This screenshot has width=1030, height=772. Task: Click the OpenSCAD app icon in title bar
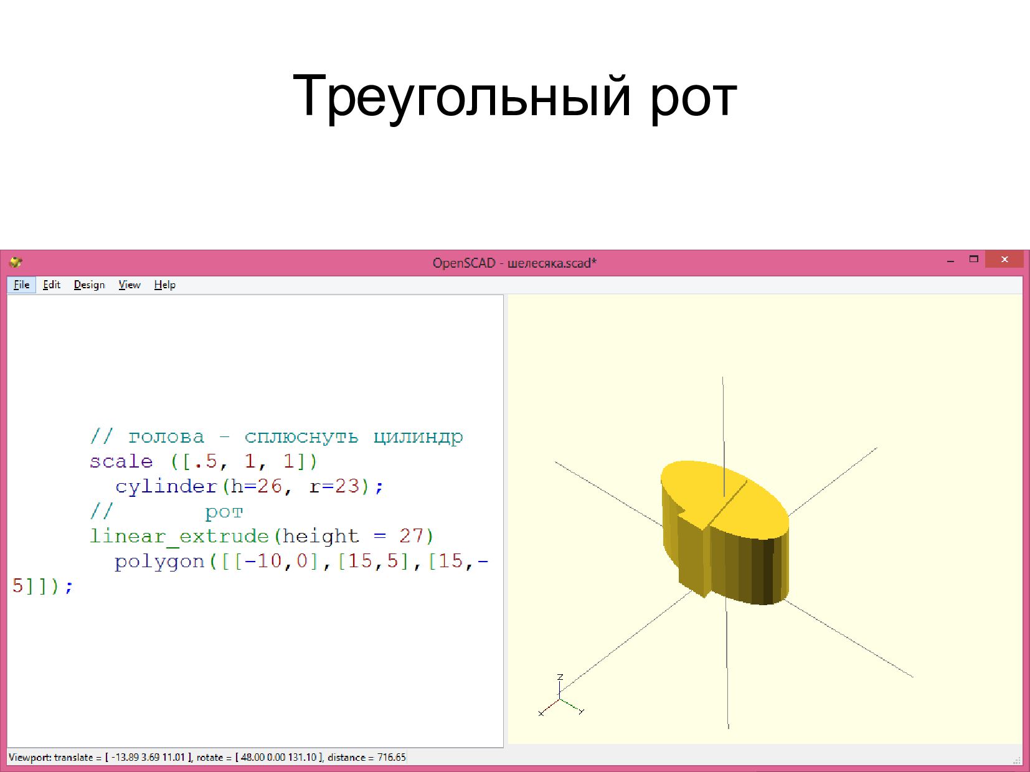[x=16, y=262]
